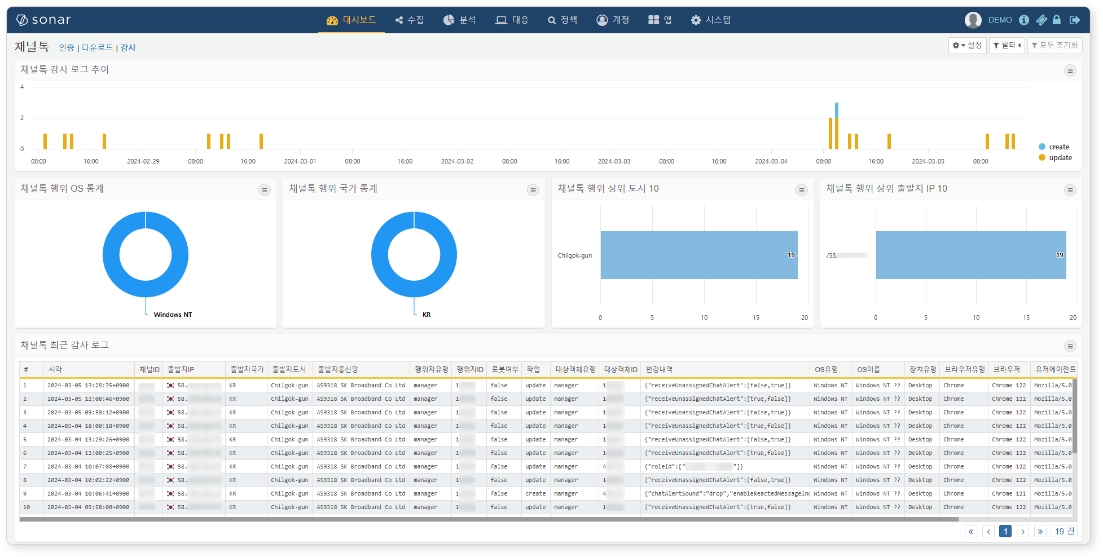
Task: Click the logout icon
Action: (1075, 20)
